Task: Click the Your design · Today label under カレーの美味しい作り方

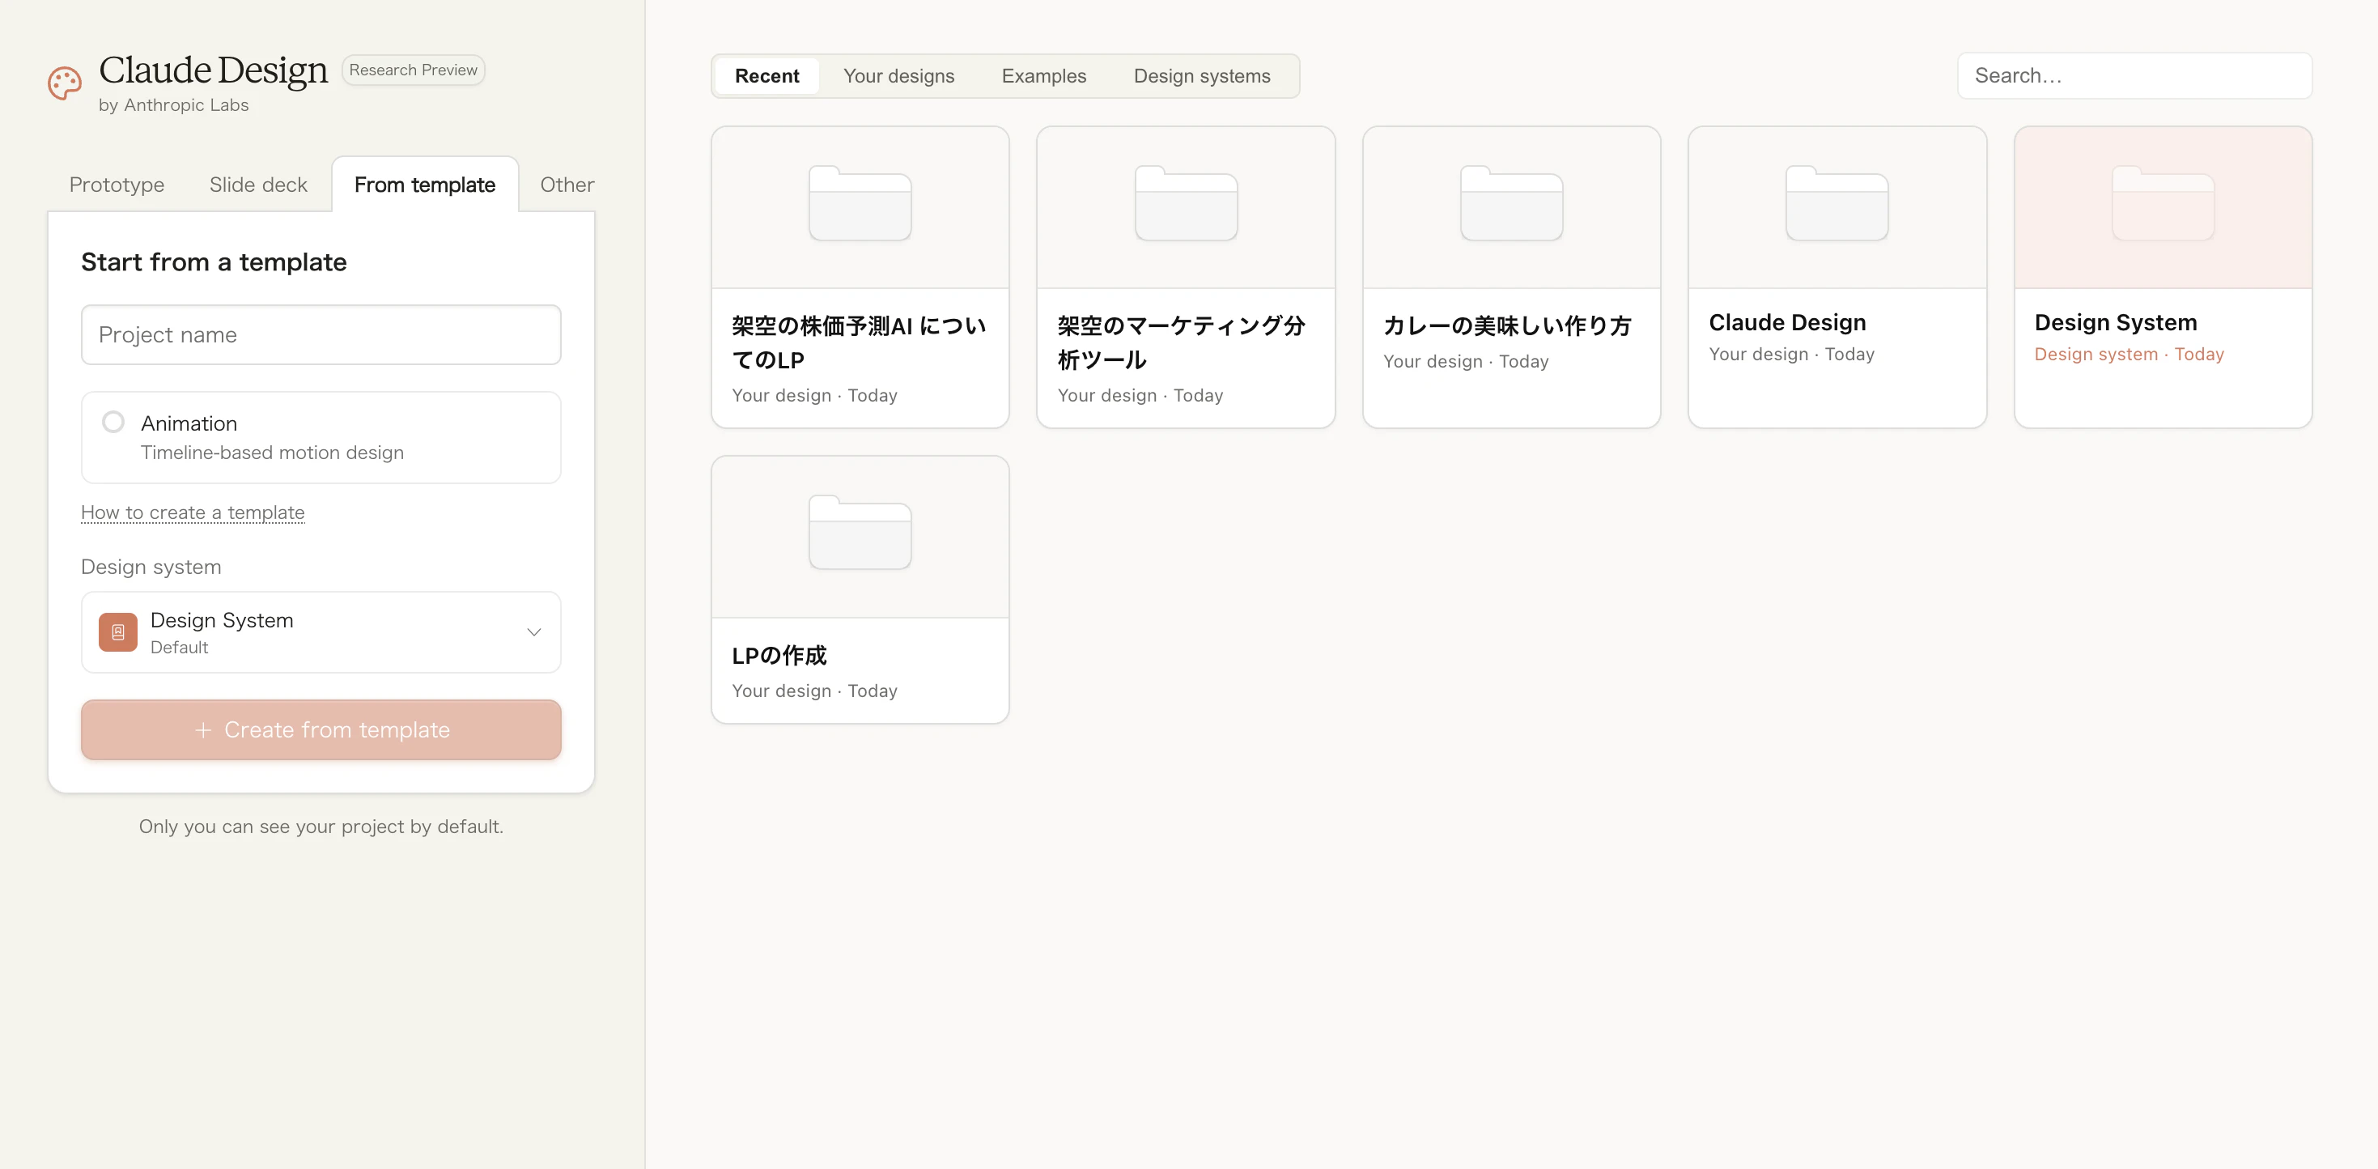Action: (x=1466, y=362)
